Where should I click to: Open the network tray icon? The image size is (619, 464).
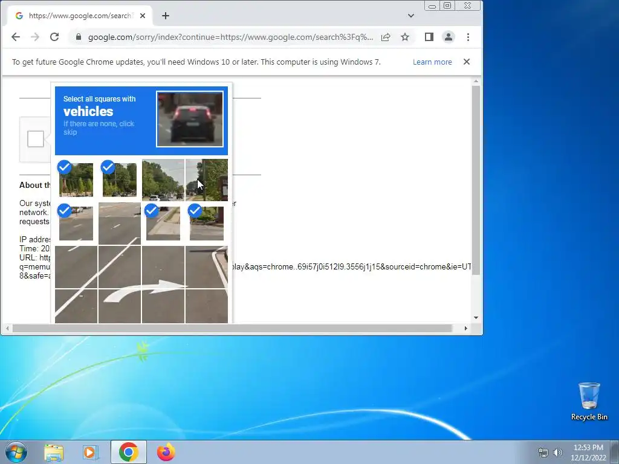pos(543,453)
